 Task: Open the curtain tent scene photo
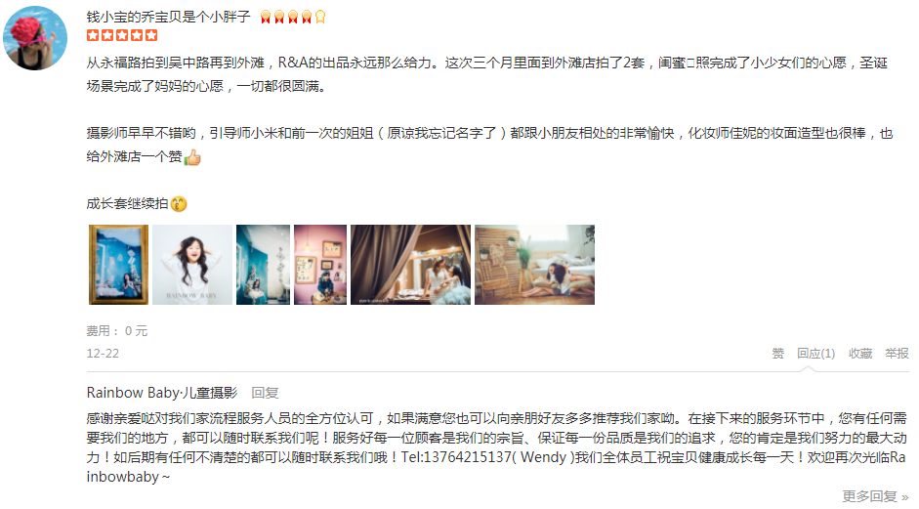[x=410, y=265]
